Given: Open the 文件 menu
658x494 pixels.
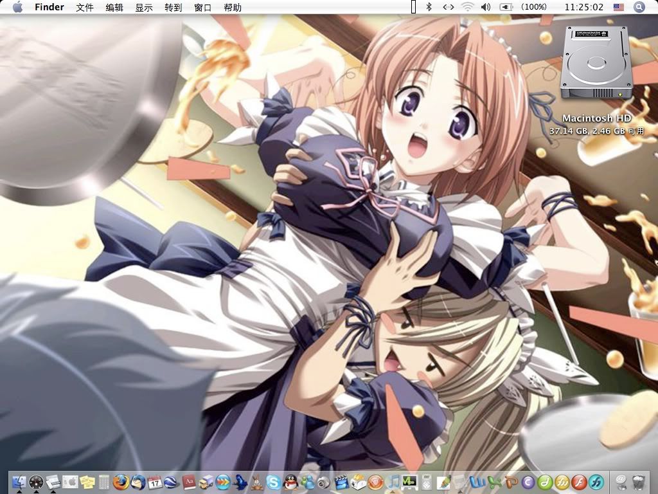Looking at the screenshot, I should click(85, 7).
